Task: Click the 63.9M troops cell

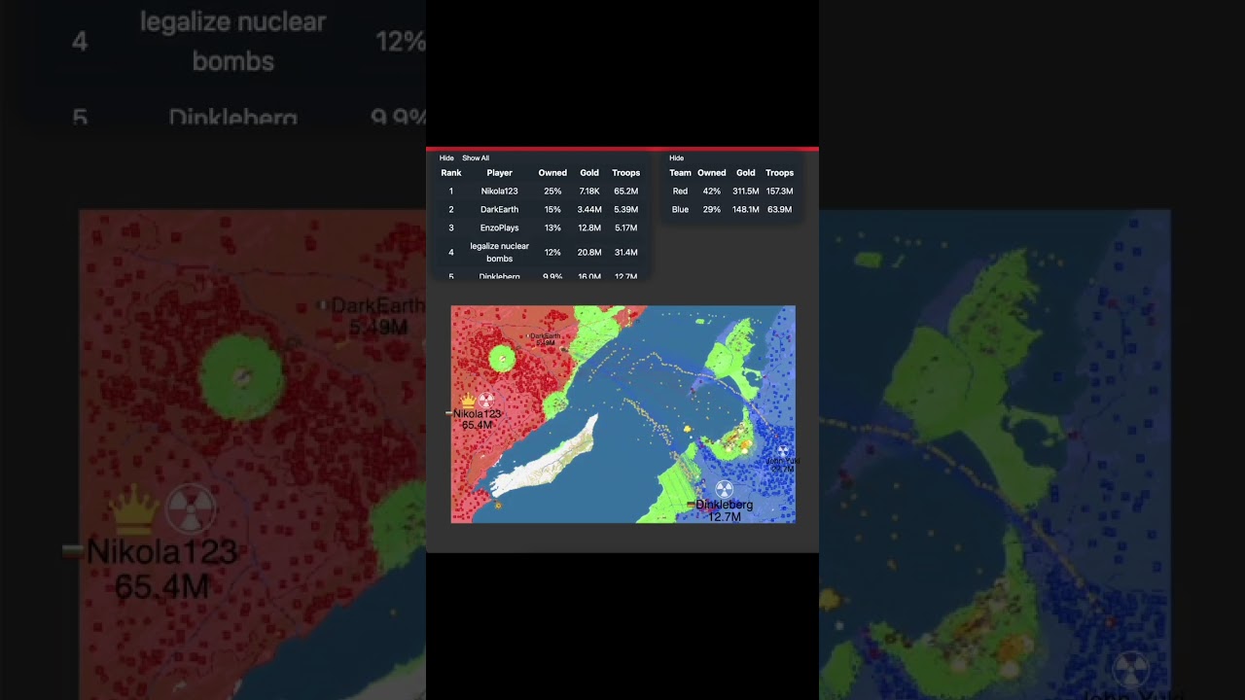Action: point(779,210)
